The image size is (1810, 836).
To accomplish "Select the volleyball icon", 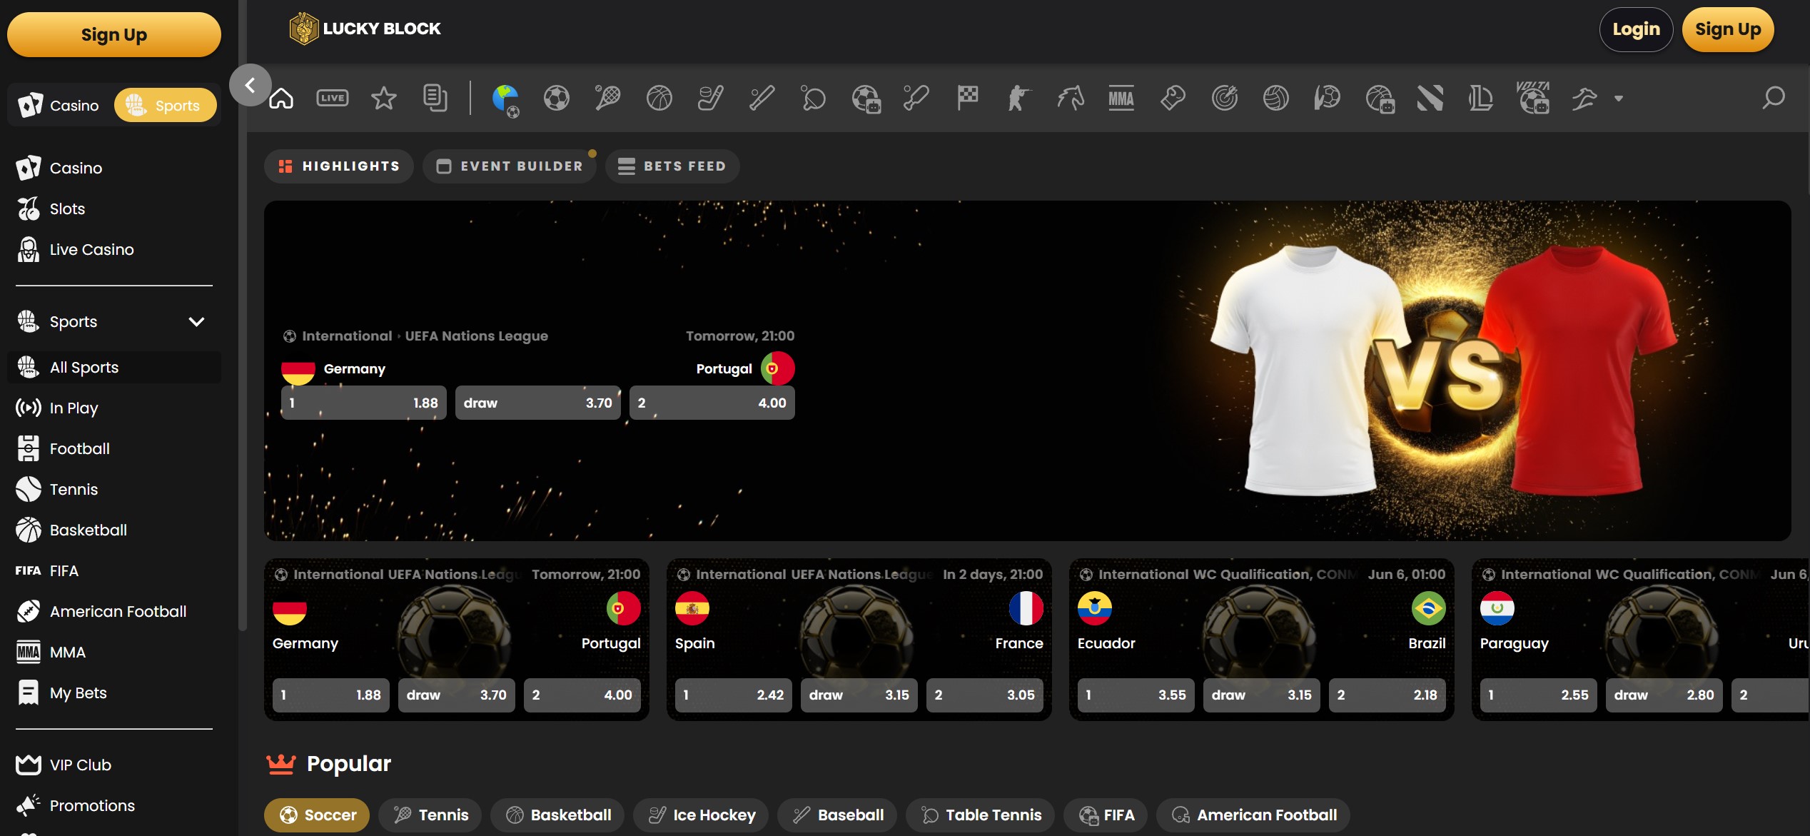I will [x=1276, y=98].
